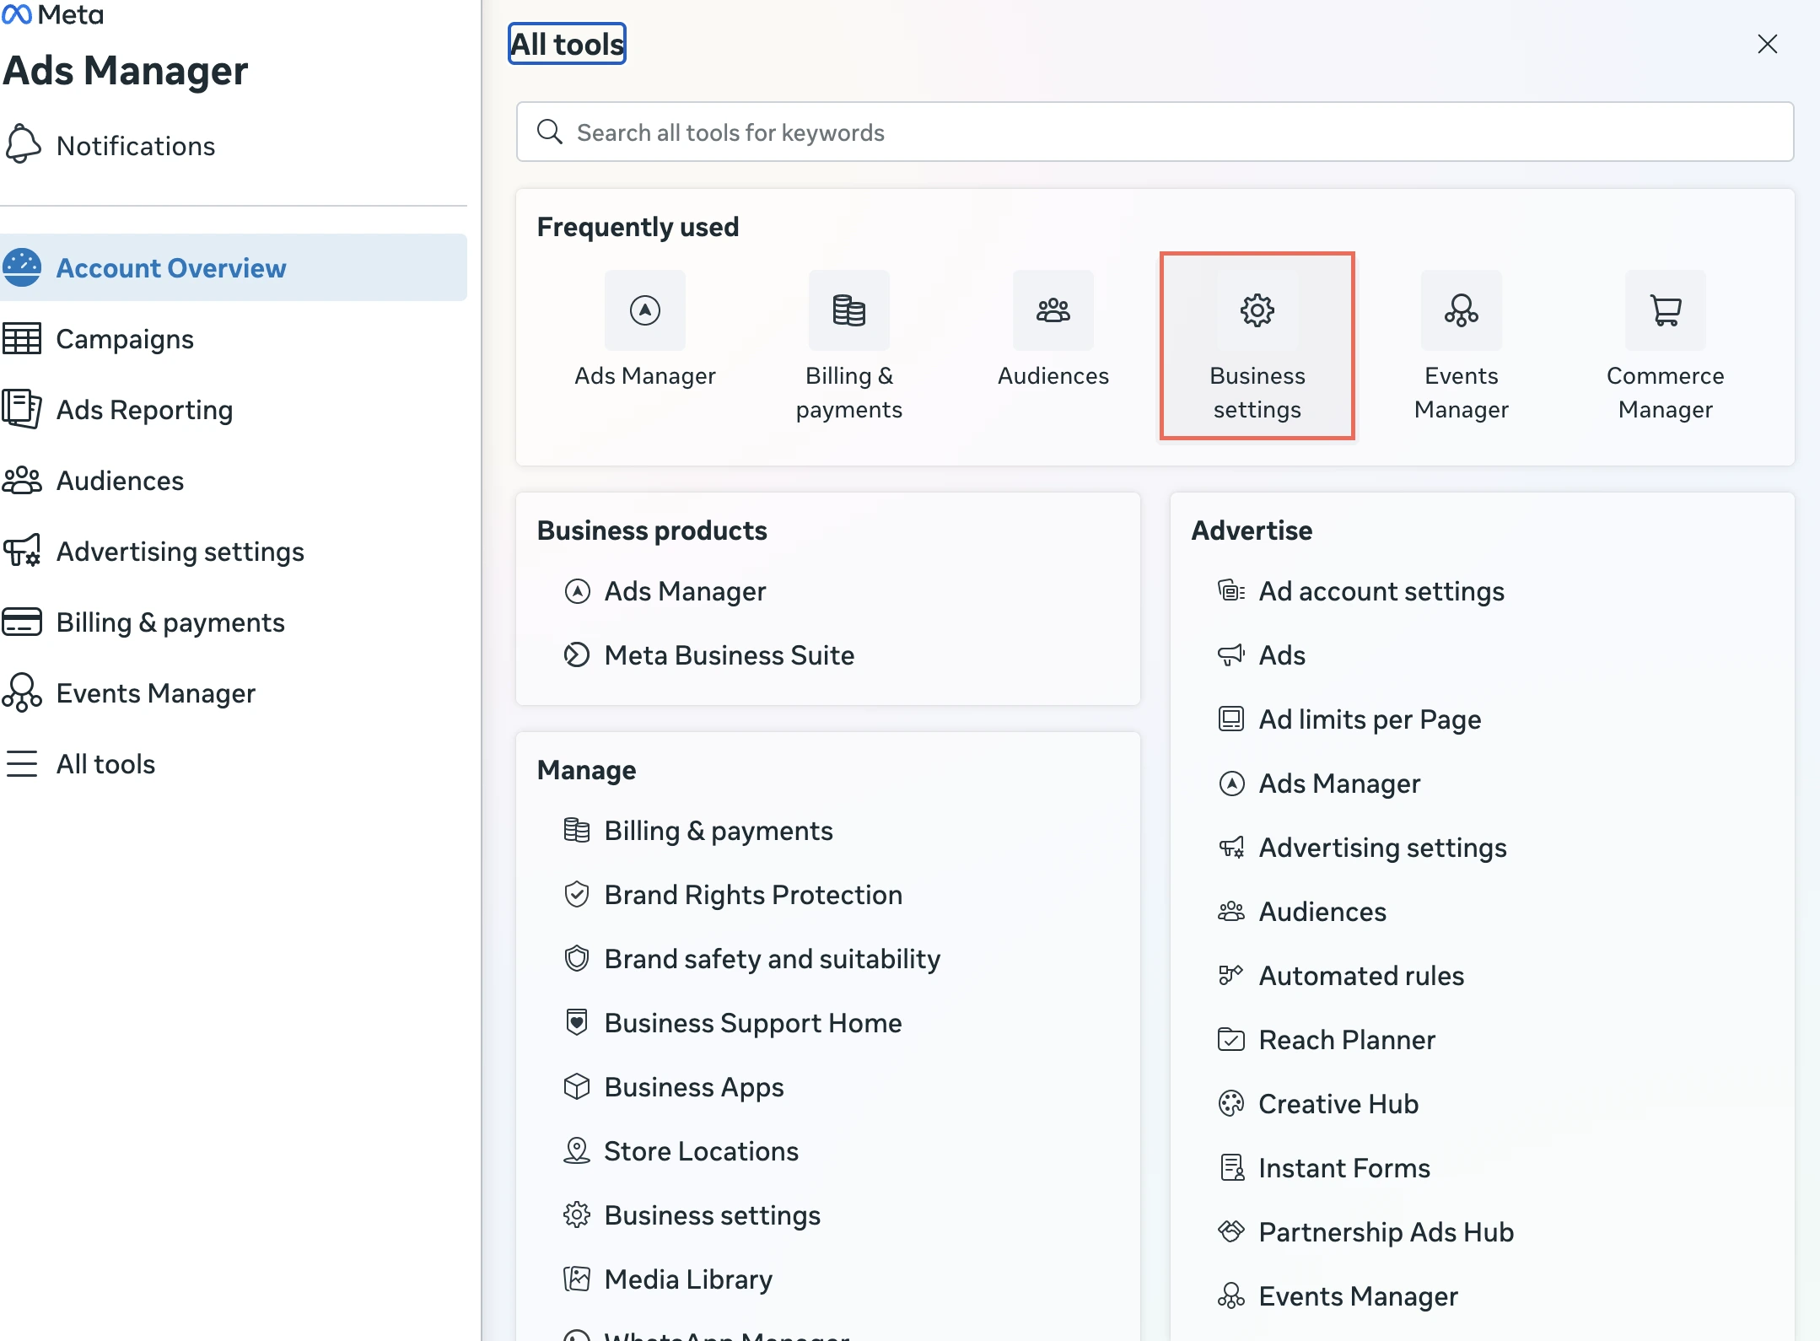1820x1341 pixels.
Task: Open Billing & payments in sidebar
Action: (234, 622)
